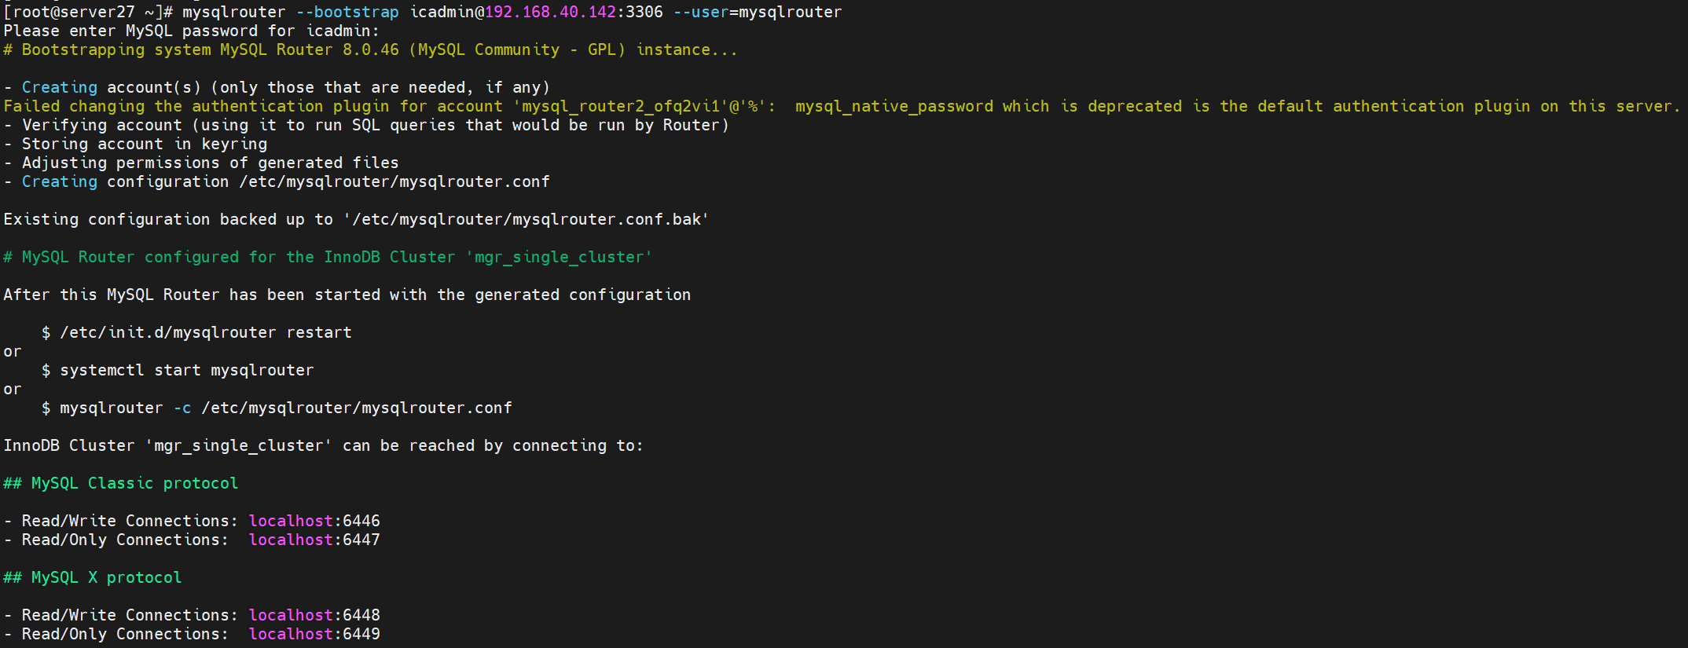The height and width of the screenshot is (648, 1688).
Task: Click the 'Creating configuration' path /etc/mysqlrouter/mysqlrouter.conf
Action: coord(394,181)
